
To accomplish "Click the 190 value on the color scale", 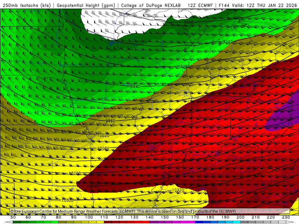I will coord(225,217).
